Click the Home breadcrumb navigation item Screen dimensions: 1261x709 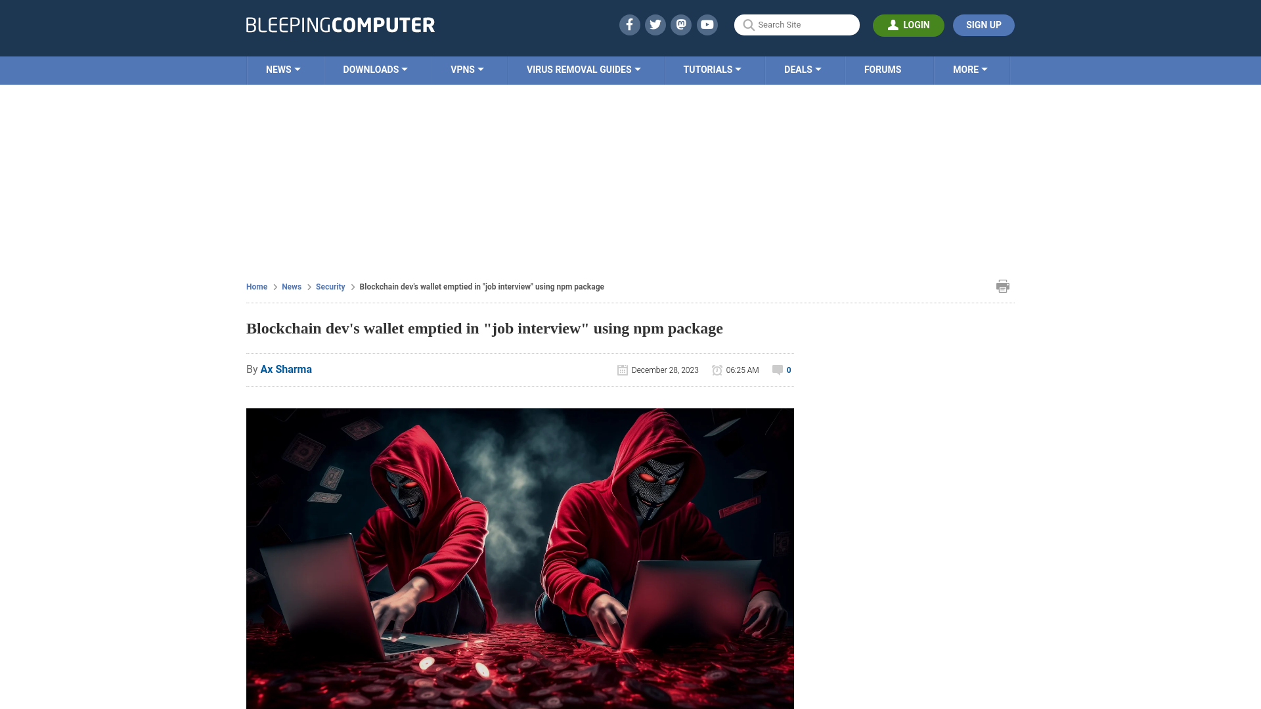256,286
